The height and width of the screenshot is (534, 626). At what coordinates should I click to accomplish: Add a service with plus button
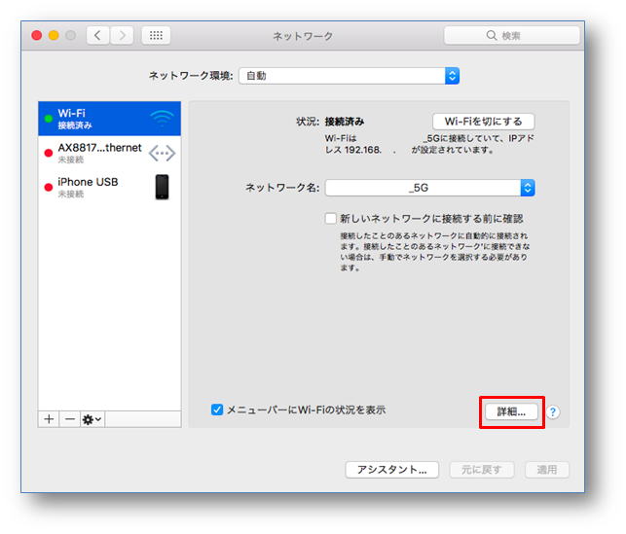[49, 419]
